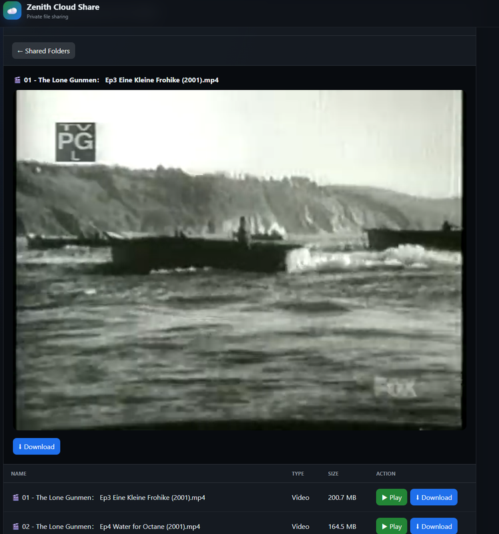Click the '200.7 MB' size value
Screen dimensions: 499x534
tap(342, 497)
